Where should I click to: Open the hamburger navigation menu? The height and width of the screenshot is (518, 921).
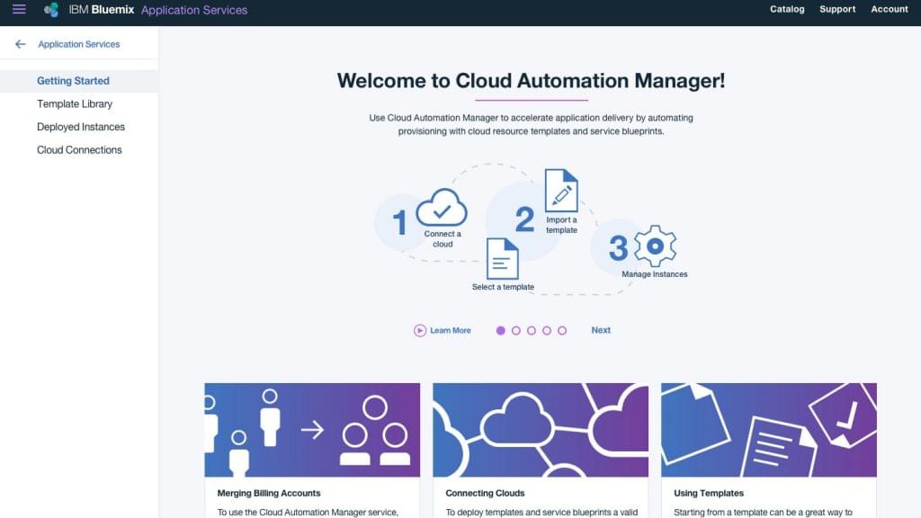click(19, 9)
